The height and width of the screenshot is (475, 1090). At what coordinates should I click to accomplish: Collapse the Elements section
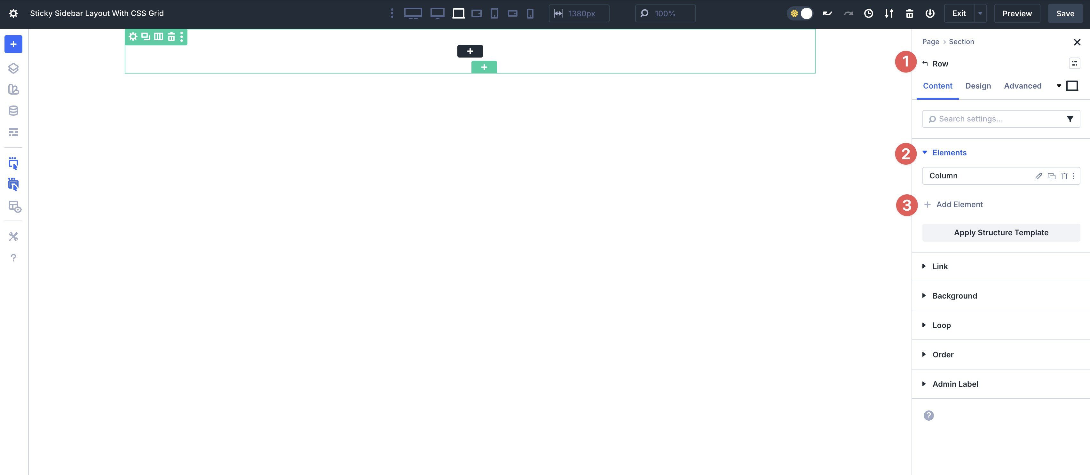pos(950,153)
